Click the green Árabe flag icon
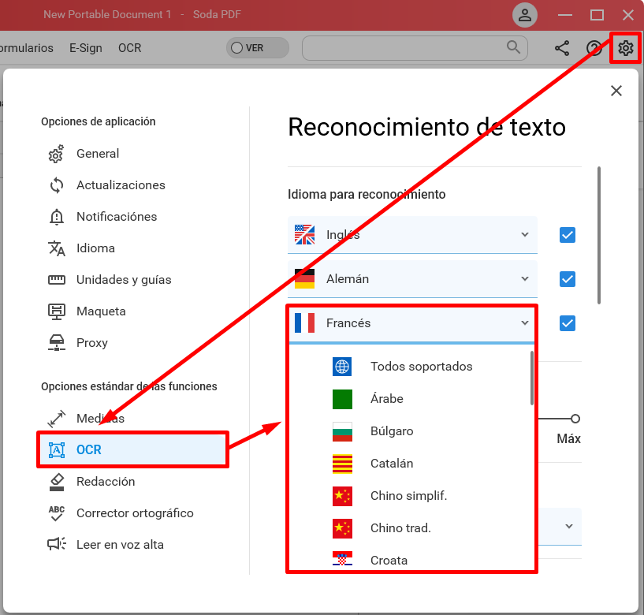 pyautogui.click(x=342, y=399)
